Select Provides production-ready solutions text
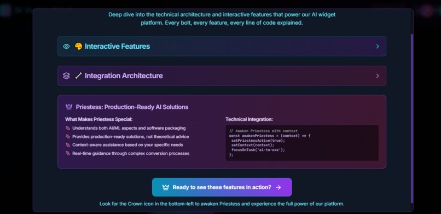 [x=131, y=137]
